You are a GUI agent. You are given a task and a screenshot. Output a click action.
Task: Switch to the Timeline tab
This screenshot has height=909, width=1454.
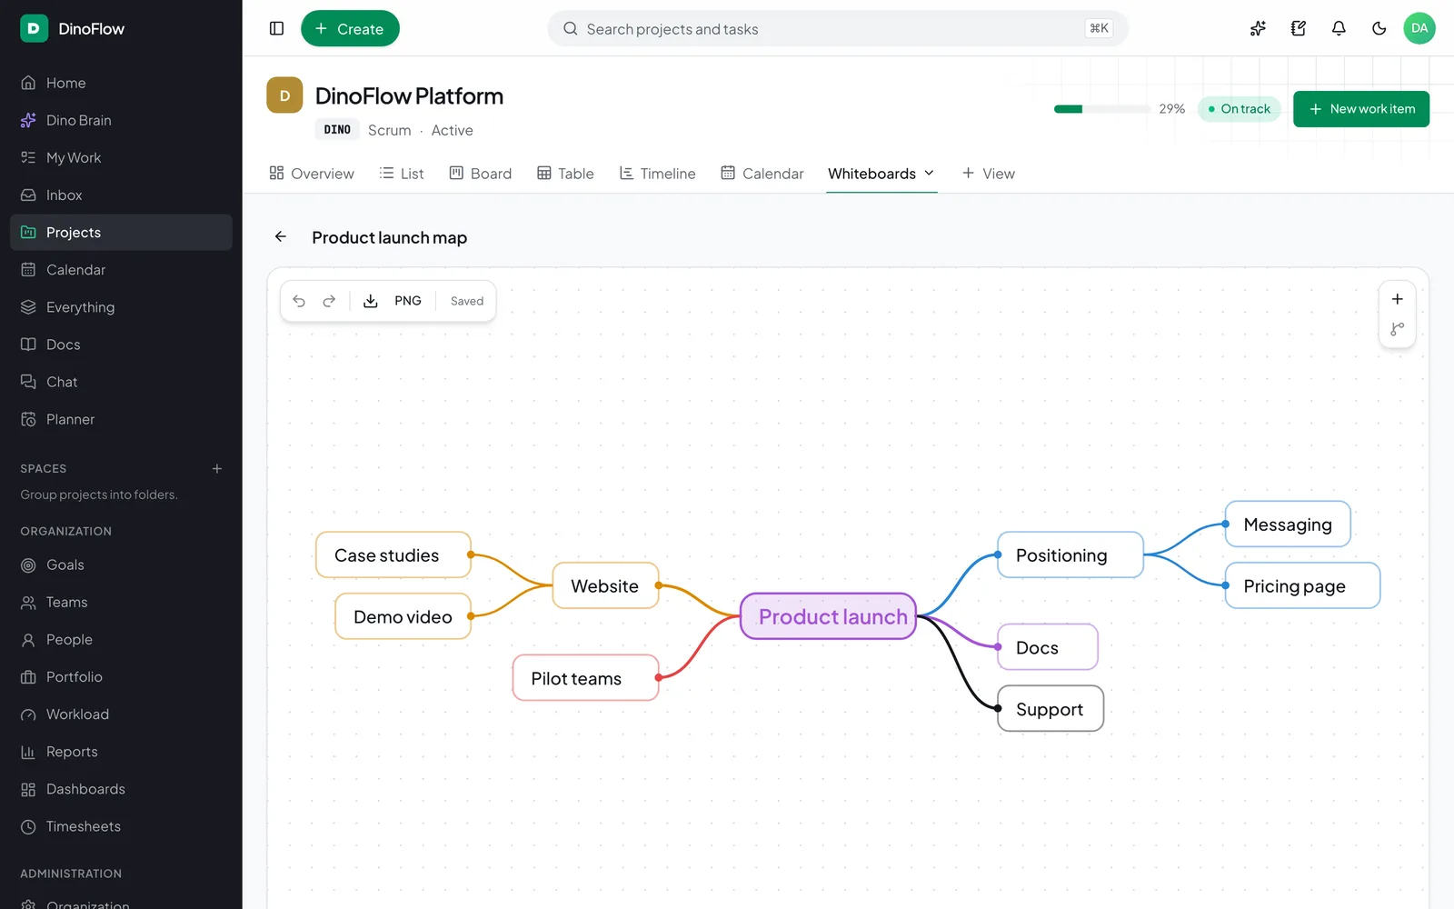click(657, 174)
